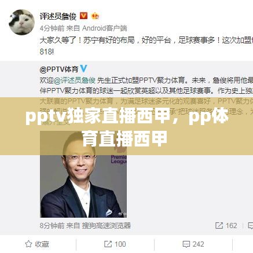This screenshot has width=253, height=253.
Task: Open the comment icon next to 242
Action: [186, 244]
